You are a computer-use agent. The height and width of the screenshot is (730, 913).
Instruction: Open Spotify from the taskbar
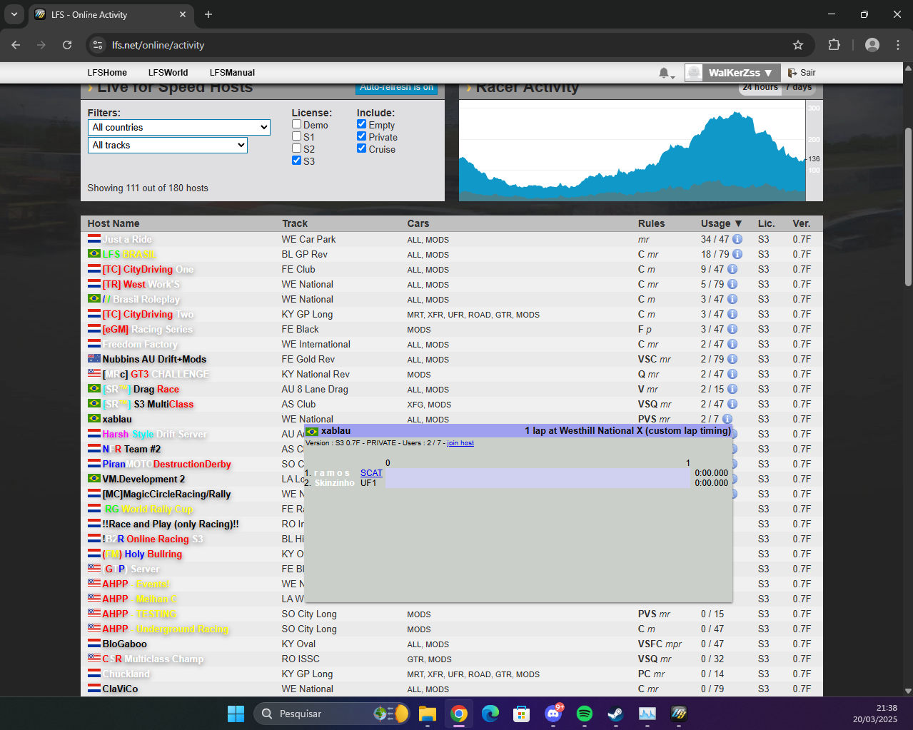pyautogui.click(x=585, y=714)
